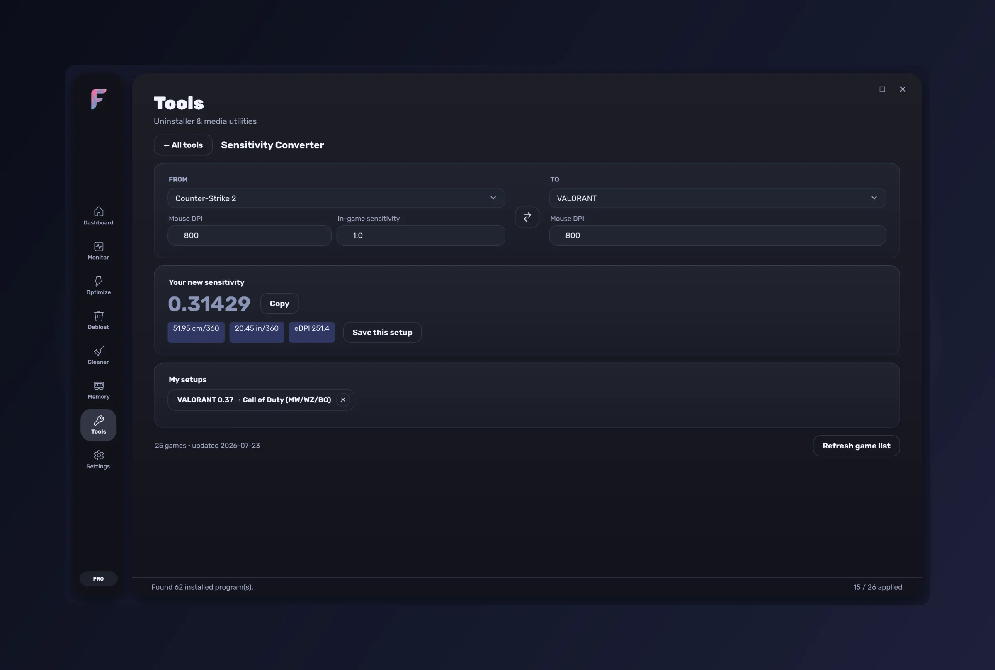Go back to All tools
This screenshot has height=670, width=995.
[x=183, y=145]
